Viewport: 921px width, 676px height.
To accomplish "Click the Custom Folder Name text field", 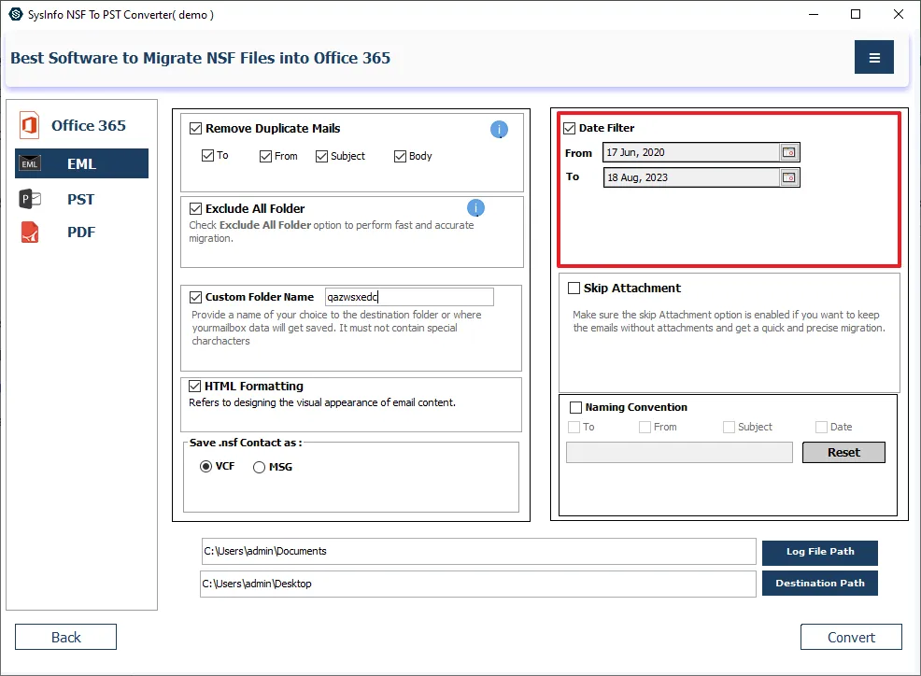I will 409,297.
